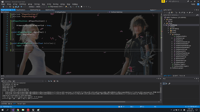Open Chrome from the Windows taskbar
Viewport: 200px width, 112px height.
click(18, 110)
